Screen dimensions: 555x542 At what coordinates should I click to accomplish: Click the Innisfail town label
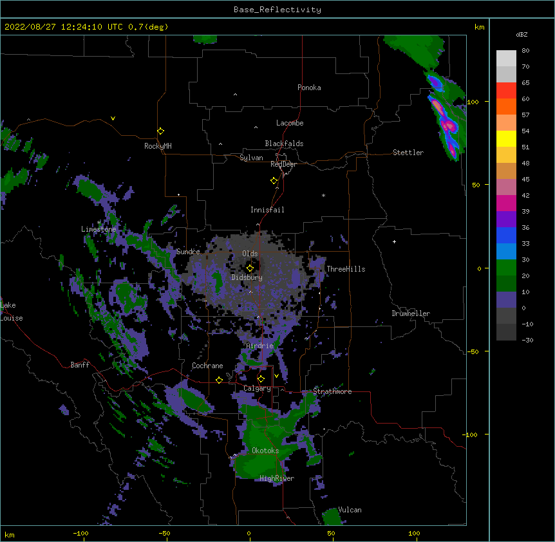click(x=267, y=210)
